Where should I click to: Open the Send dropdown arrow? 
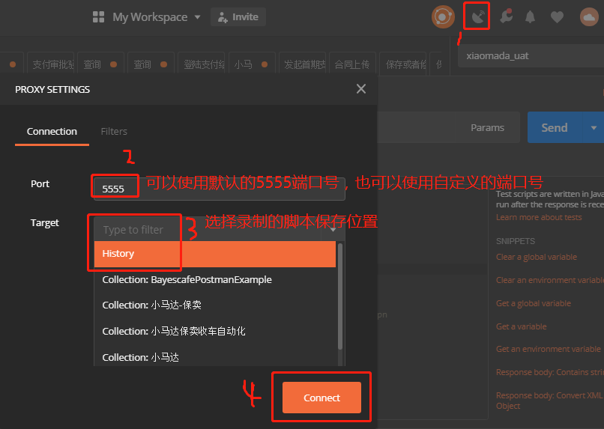click(594, 128)
